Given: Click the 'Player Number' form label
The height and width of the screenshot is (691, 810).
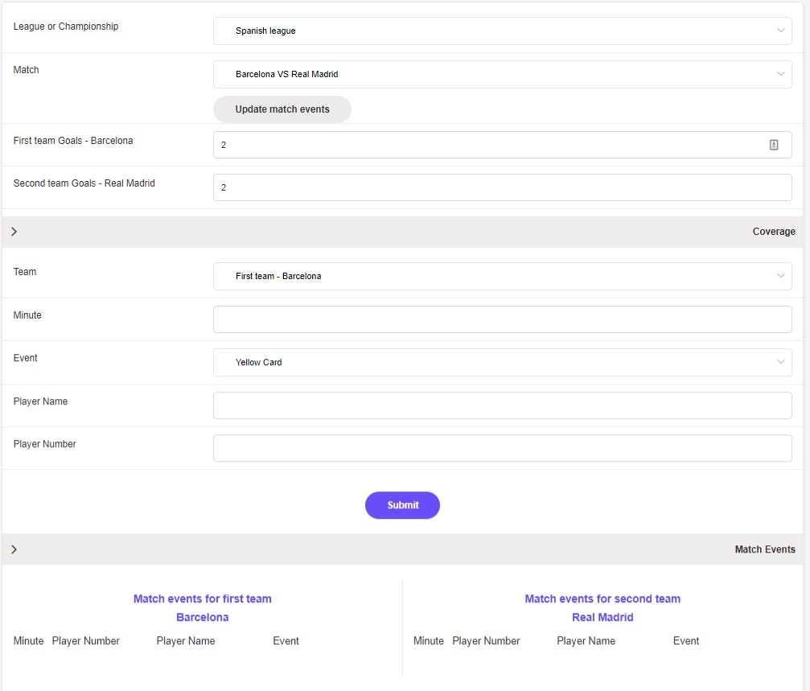Looking at the screenshot, I should point(44,444).
